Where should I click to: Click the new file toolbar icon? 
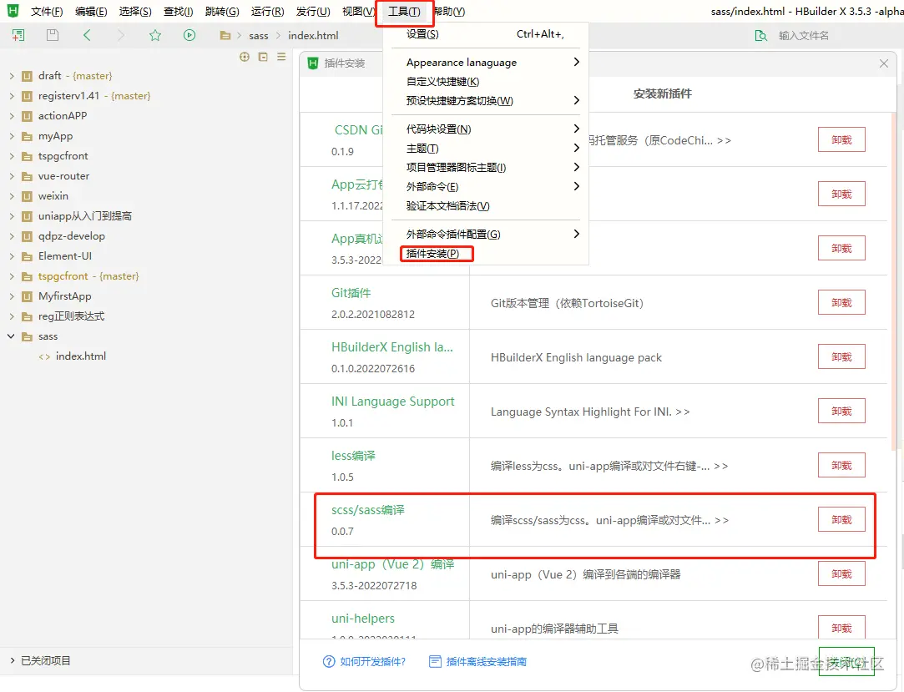[18, 35]
